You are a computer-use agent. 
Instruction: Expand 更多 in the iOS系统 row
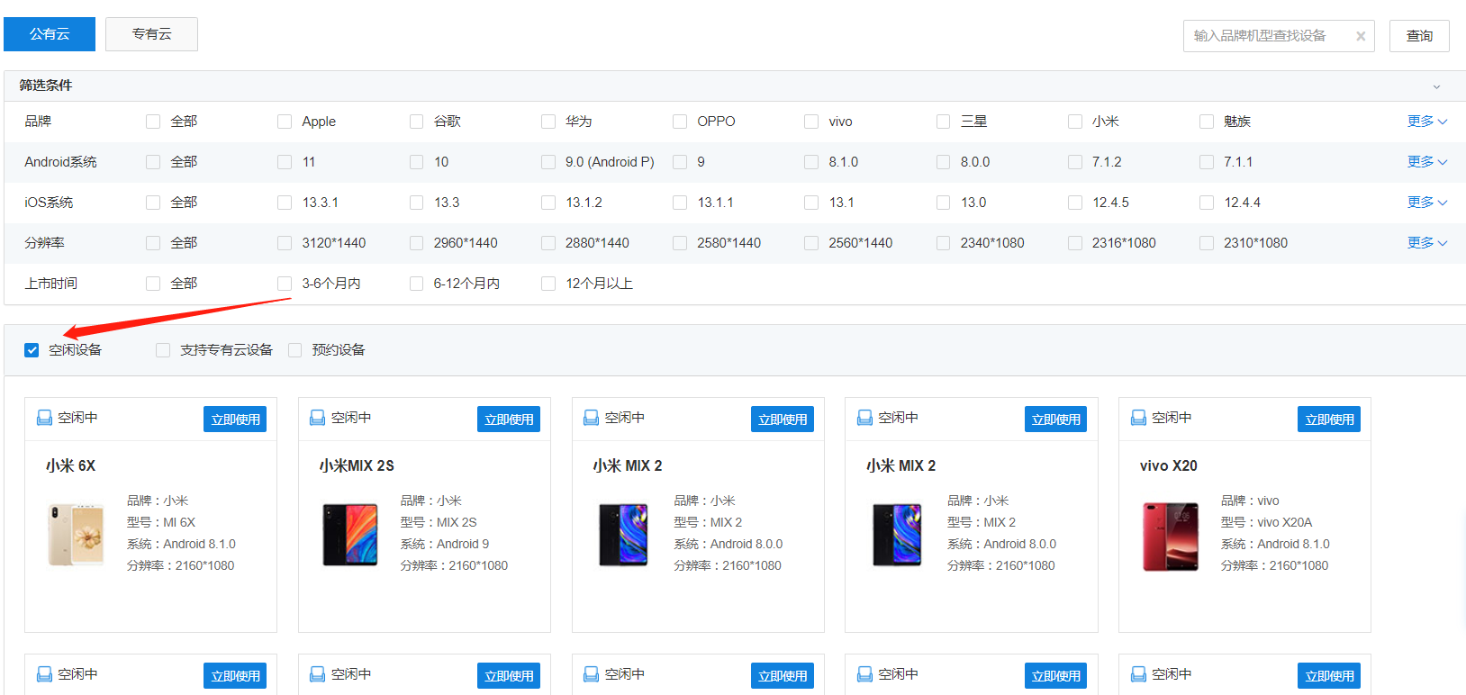1427,203
